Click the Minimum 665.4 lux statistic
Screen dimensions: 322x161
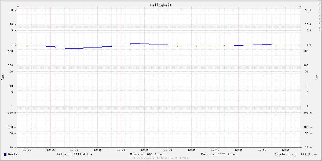tap(147, 154)
